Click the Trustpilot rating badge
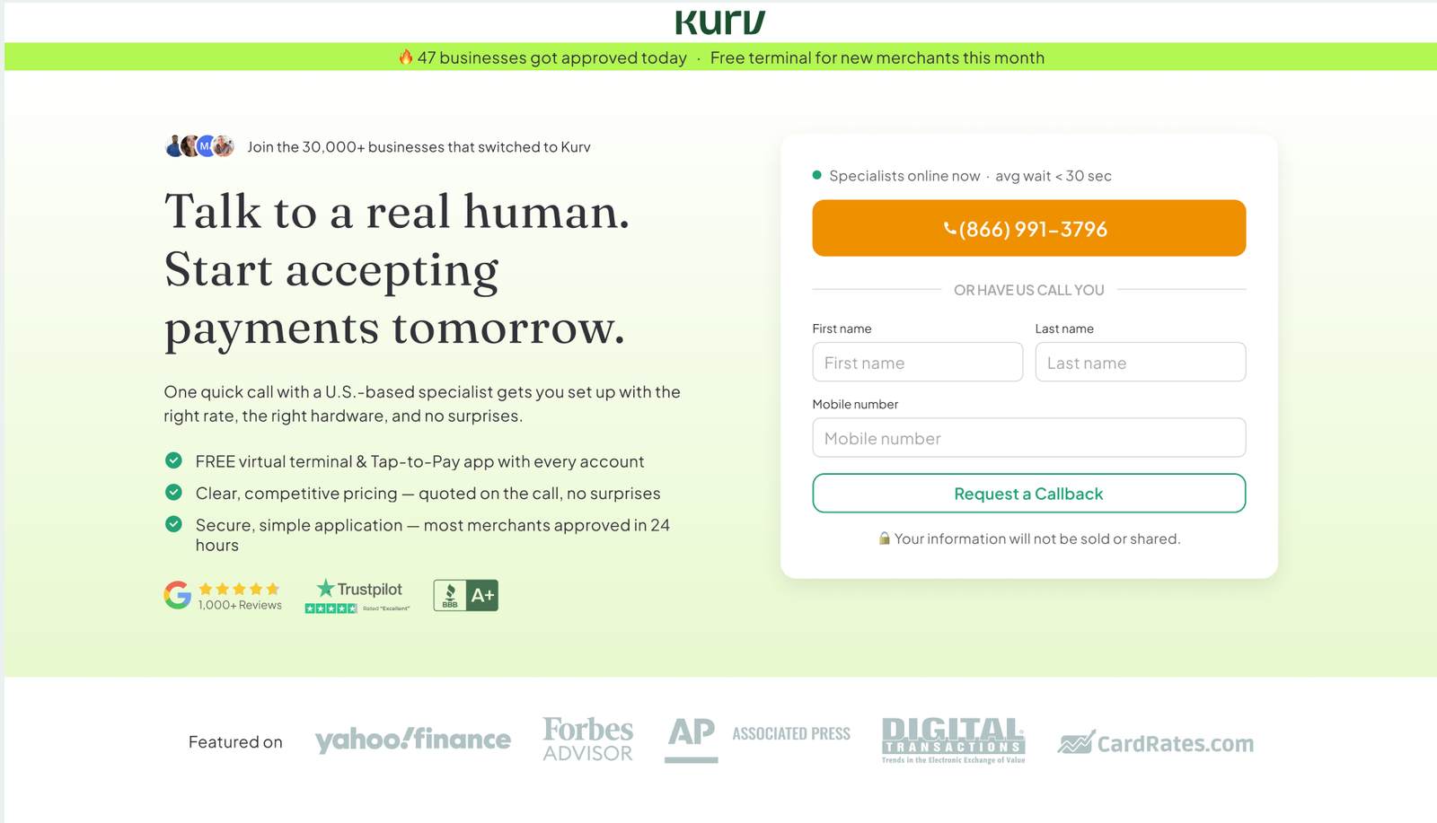This screenshot has width=1437, height=823. (357, 596)
